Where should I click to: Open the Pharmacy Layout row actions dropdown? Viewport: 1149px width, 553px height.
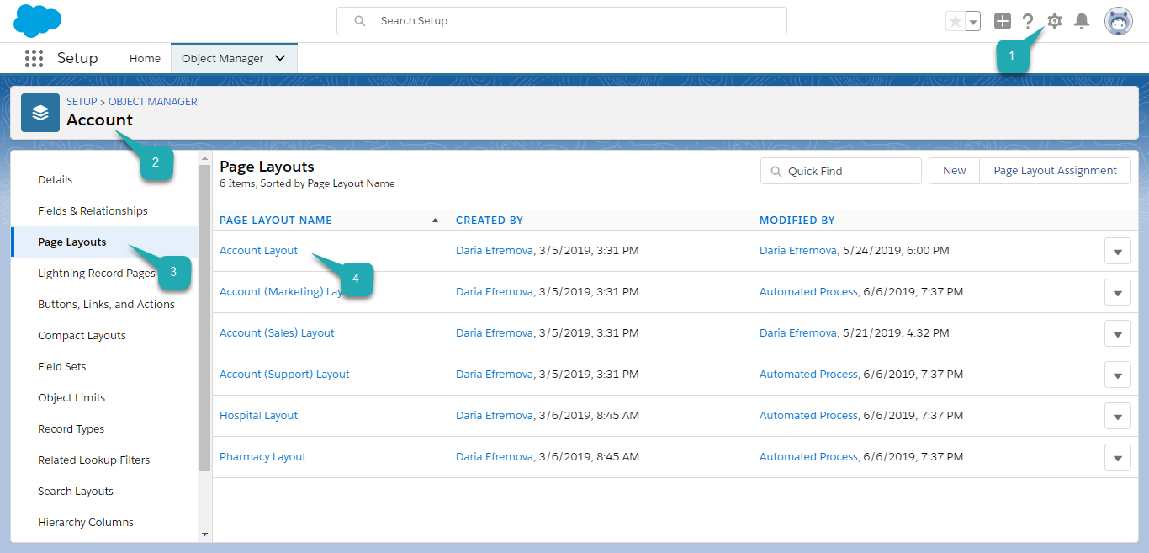coord(1117,457)
